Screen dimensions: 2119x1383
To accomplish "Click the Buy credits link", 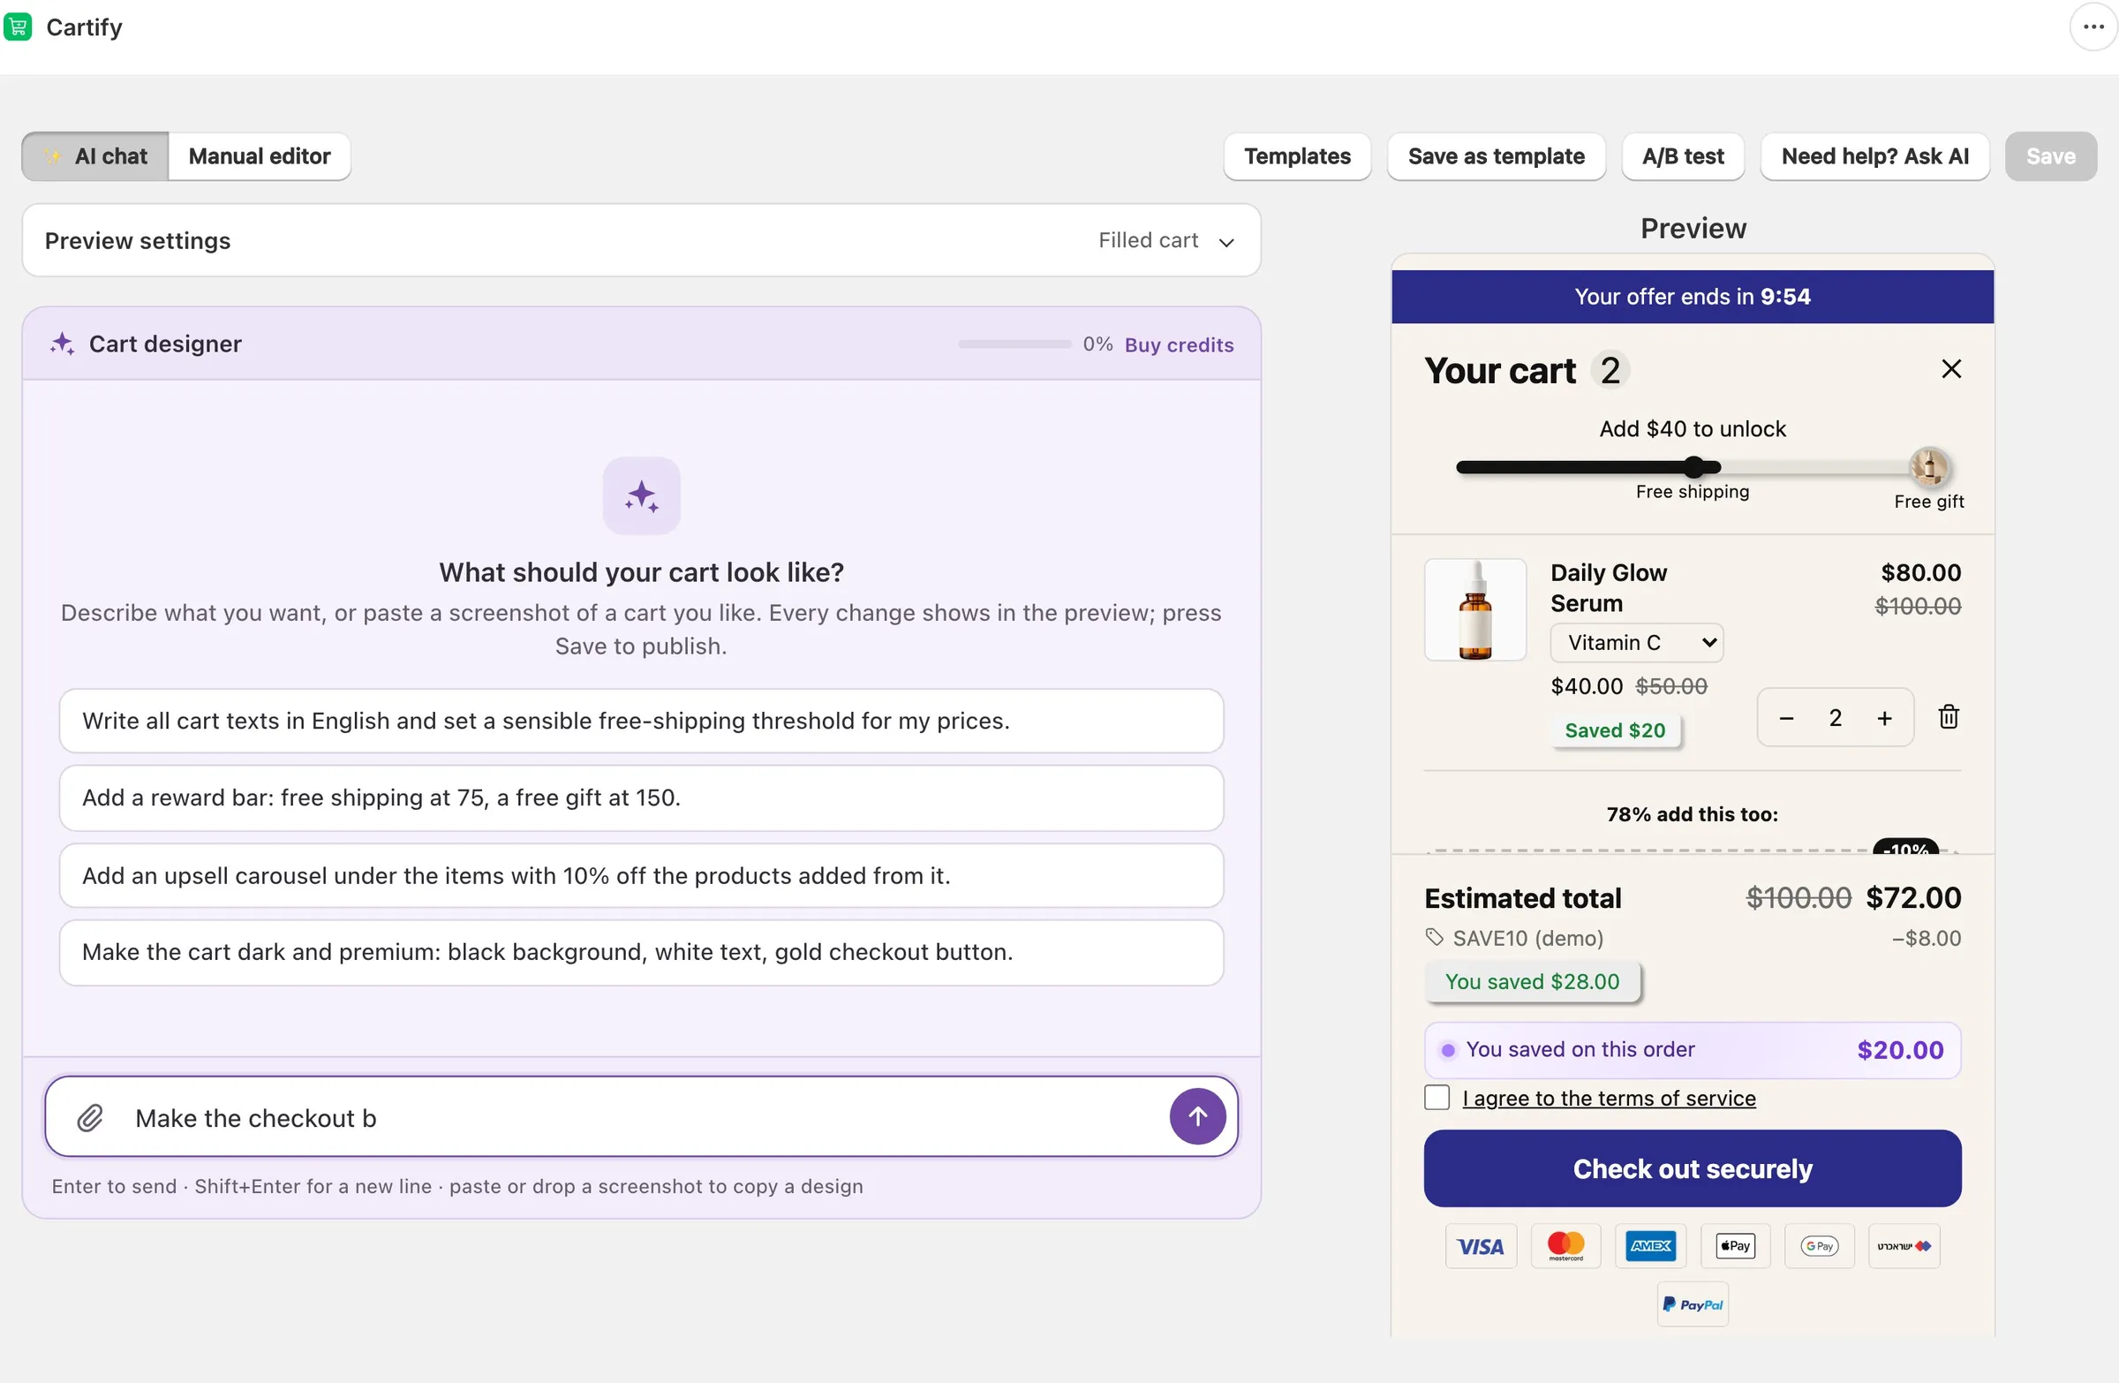I will point(1179,344).
